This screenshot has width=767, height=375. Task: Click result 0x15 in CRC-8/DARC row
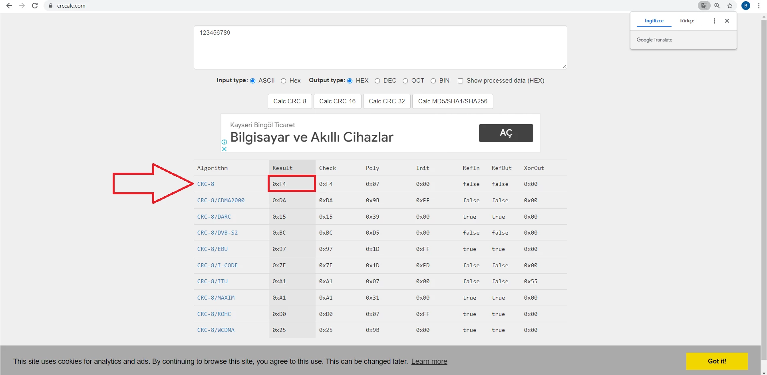click(279, 217)
